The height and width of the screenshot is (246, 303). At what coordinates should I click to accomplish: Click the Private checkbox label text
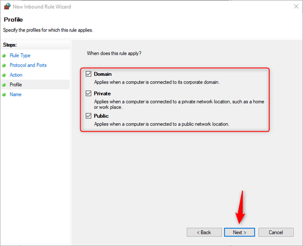[102, 94]
